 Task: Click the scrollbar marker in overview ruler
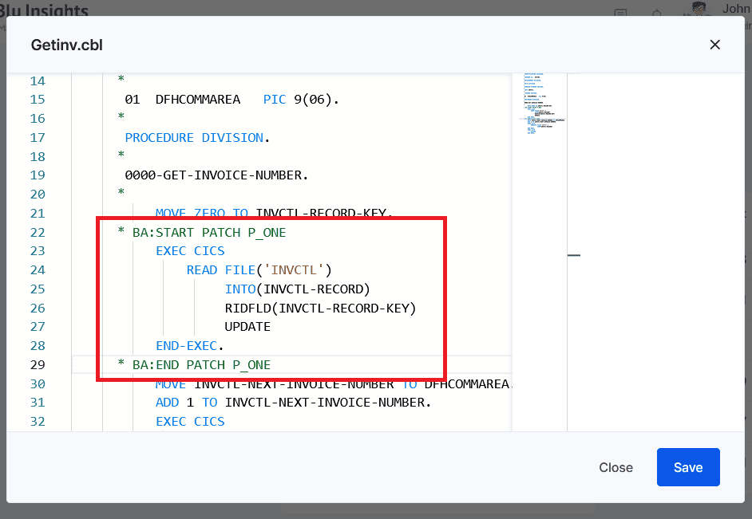(x=574, y=255)
